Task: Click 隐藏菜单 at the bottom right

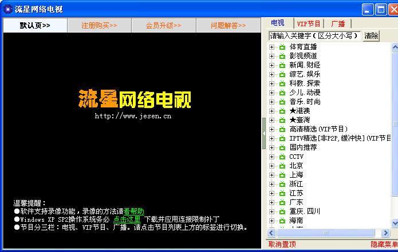Action: [384, 245]
